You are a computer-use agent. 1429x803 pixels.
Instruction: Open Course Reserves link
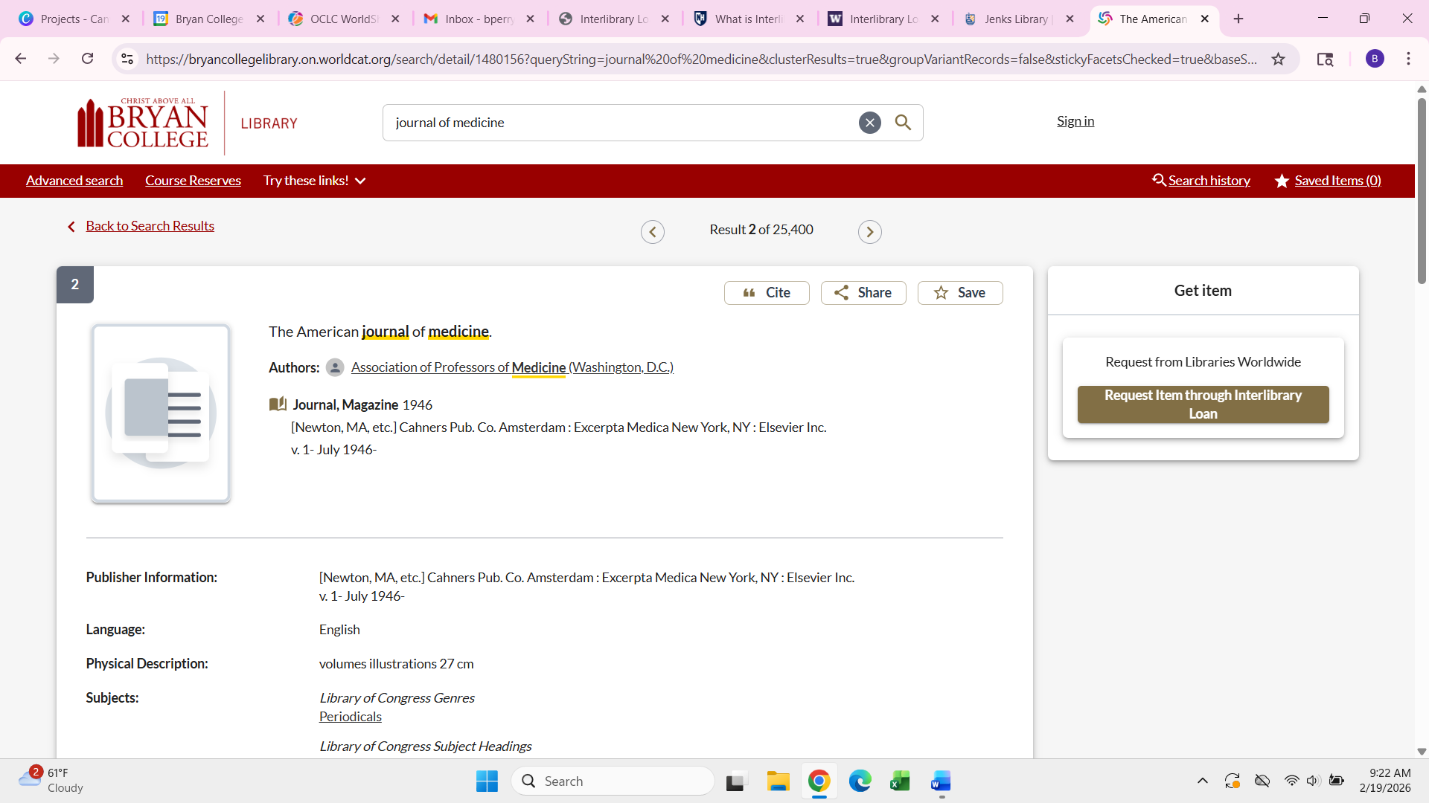[193, 181]
